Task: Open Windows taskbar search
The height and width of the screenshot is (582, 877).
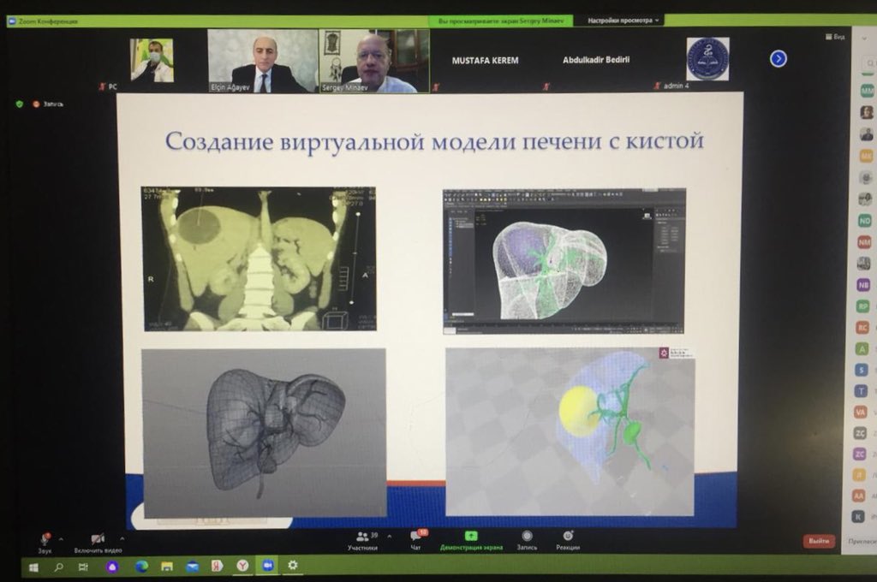Action: (59, 567)
